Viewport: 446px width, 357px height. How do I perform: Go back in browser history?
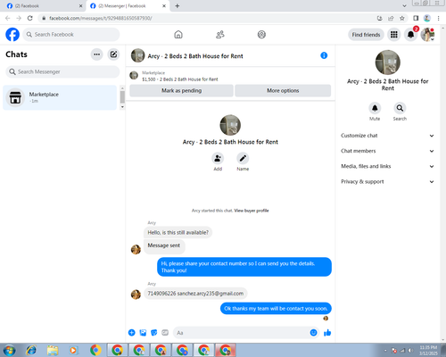pyautogui.click(x=7, y=18)
